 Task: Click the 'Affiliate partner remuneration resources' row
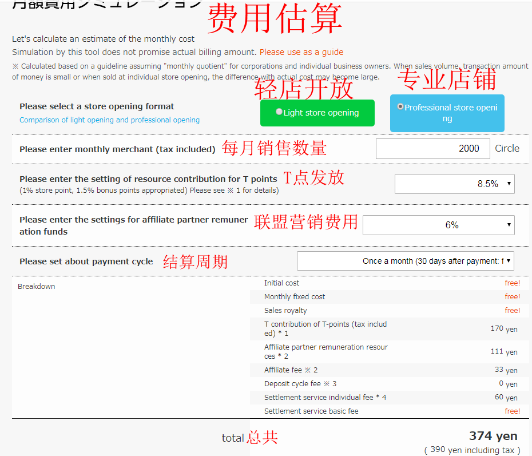tap(389, 352)
